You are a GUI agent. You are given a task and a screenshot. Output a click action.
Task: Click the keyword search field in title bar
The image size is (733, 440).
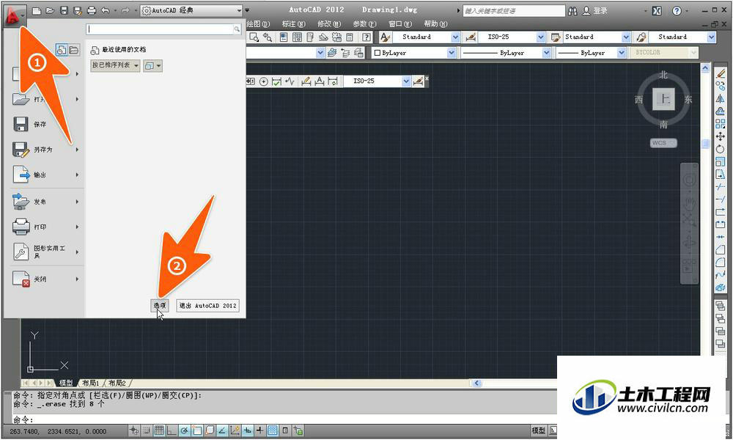(x=514, y=11)
